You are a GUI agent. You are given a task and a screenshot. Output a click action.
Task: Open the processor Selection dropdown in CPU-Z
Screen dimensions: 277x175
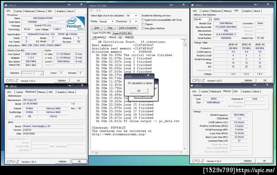(x=32, y=73)
